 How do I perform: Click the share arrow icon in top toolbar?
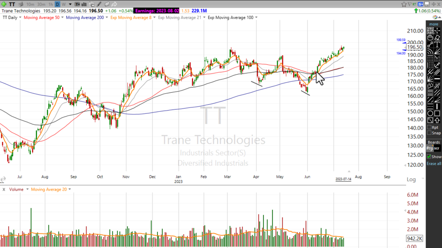click(x=114, y=4)
